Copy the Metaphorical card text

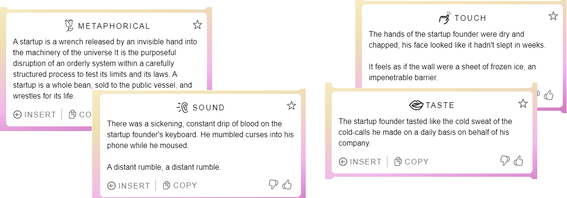point(80,115)
